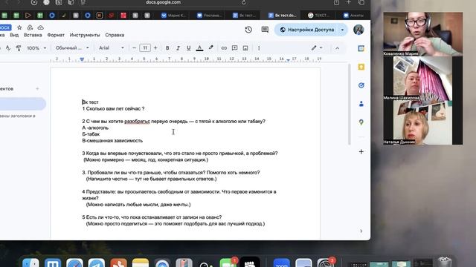Add a comment using the toolbar icon
The height and width of the screenshot is (267, 476).
pyautogui.click(x=235, y=47)
